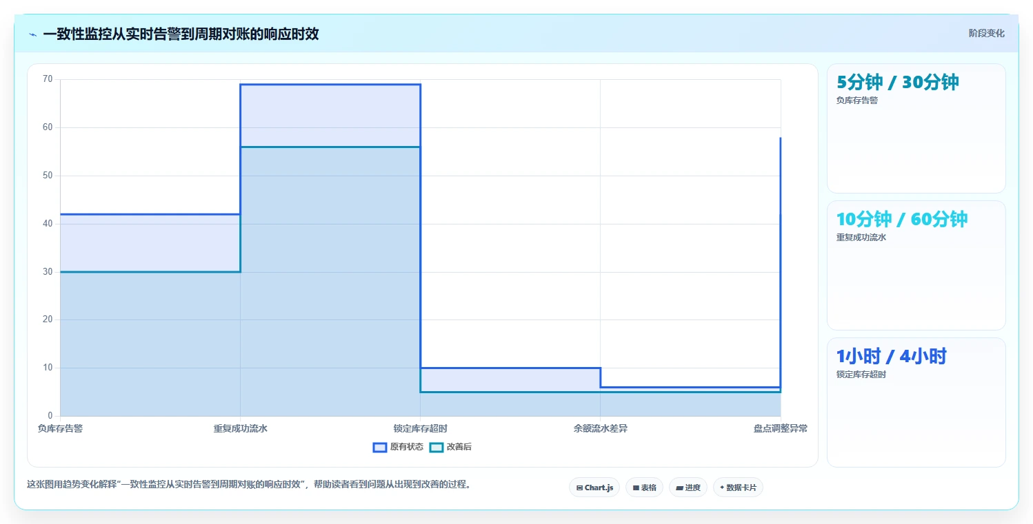Toggle the 改善后 legend swatch
The image size is (1033, 524).
436,447
